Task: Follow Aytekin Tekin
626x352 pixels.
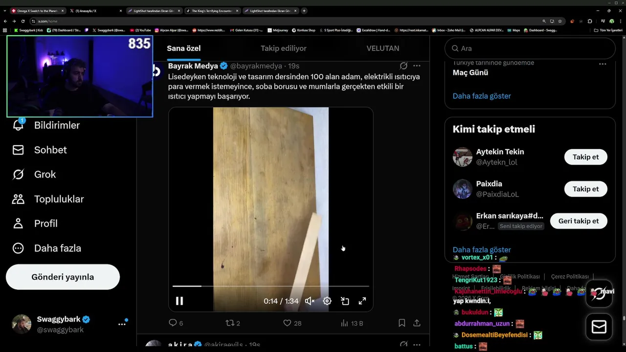Action: 585,157
